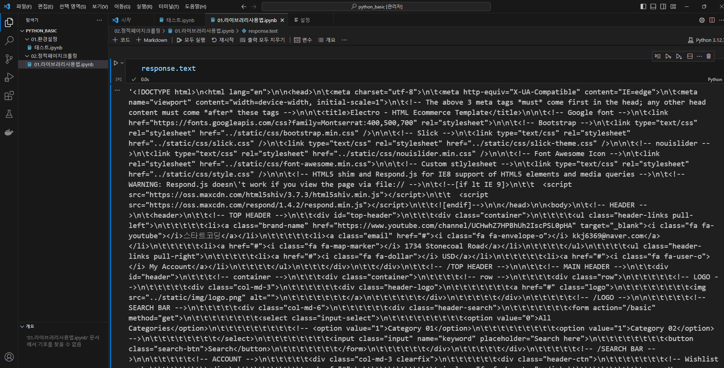
Task: Collapse the 01.환경설정 folder
Action: point(27,39)
